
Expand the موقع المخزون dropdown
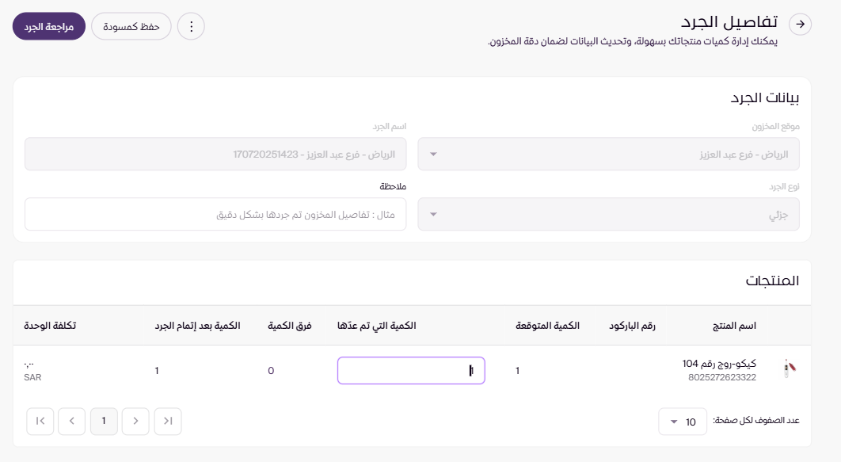[x=609, y=154]
